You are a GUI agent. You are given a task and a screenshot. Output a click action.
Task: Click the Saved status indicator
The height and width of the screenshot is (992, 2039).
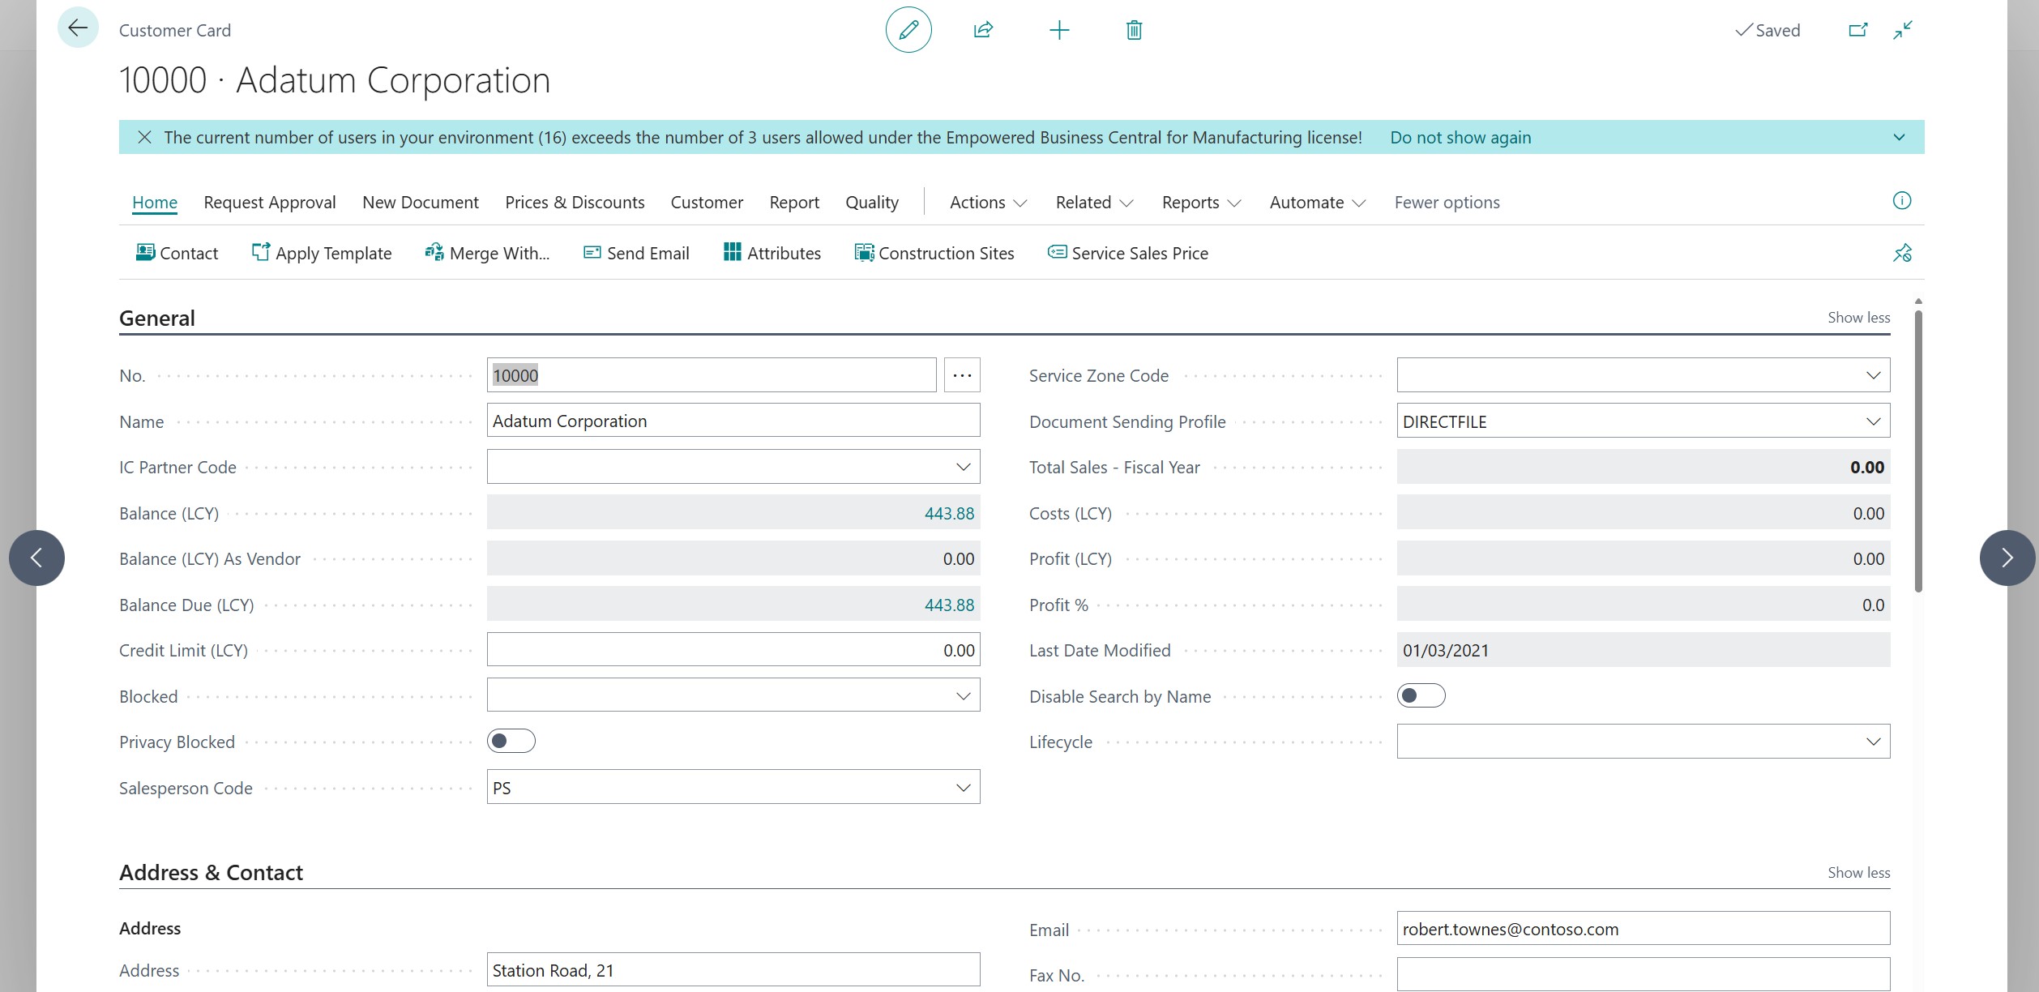(1768, 30)
